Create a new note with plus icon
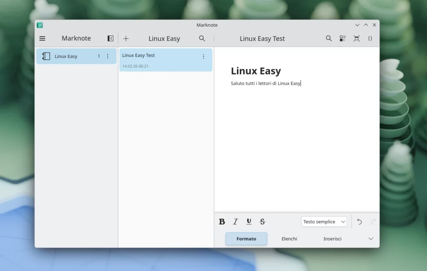 point(126,38)
